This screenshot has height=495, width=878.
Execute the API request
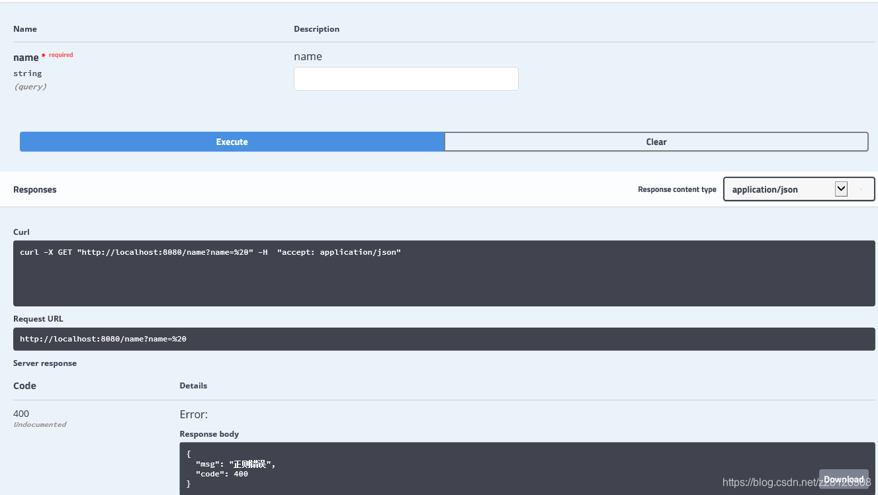point(232,142)
